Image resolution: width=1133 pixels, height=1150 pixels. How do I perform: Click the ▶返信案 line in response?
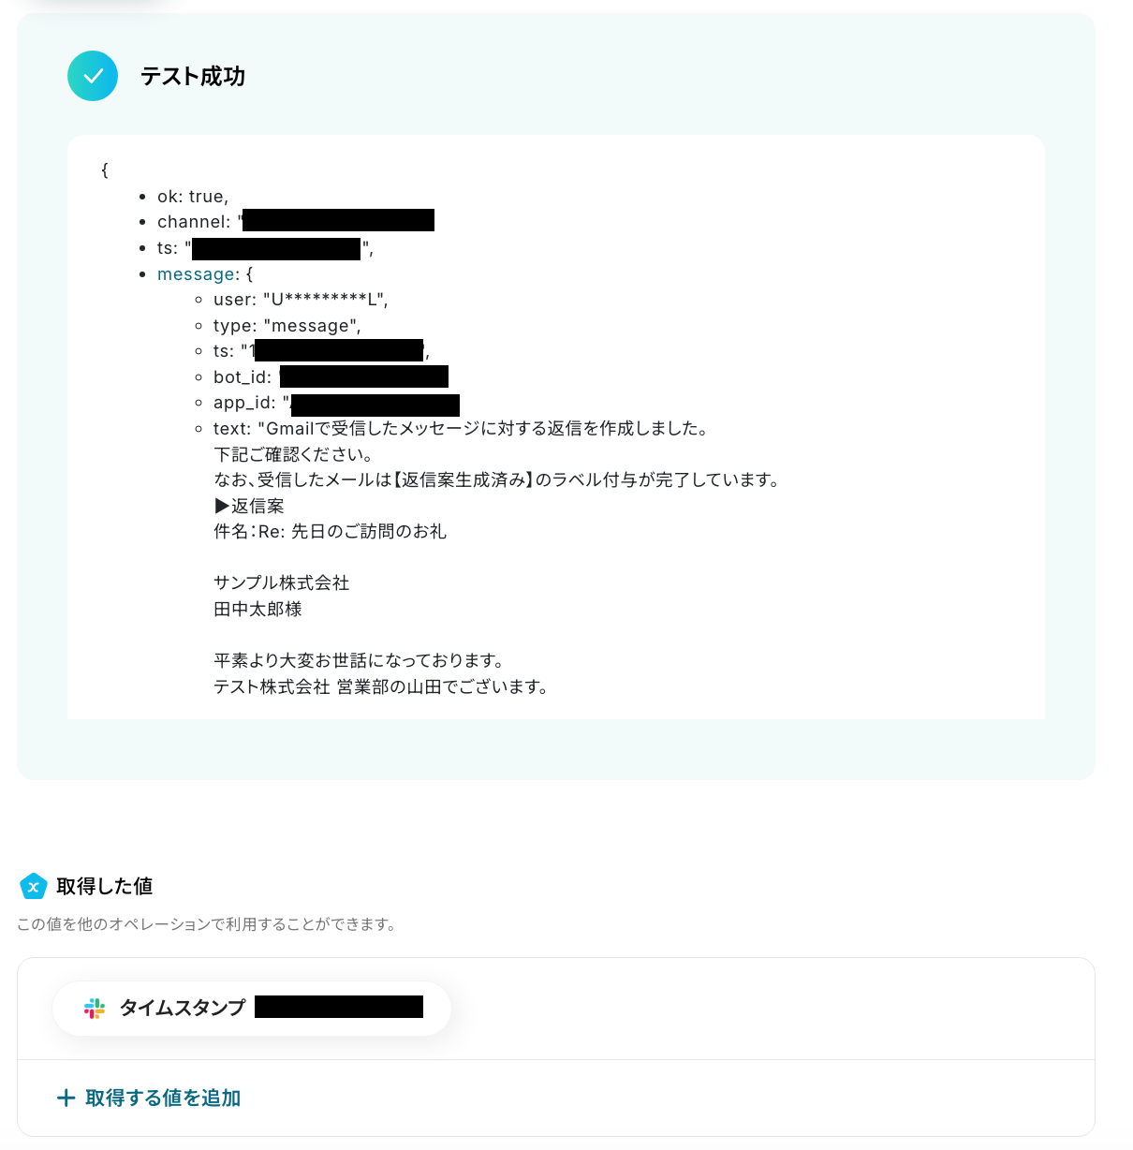tap(249, 506)
